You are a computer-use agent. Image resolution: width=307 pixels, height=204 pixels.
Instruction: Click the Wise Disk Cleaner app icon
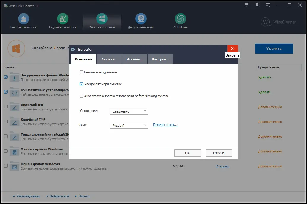pyautogui.click(x=6, y=6)
